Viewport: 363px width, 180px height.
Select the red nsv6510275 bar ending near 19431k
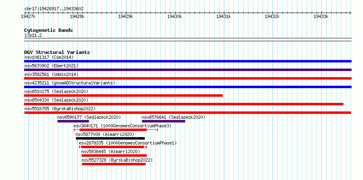coord(124,96)
